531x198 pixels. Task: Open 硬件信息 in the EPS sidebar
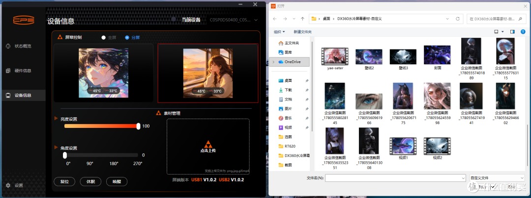(23, 71)
